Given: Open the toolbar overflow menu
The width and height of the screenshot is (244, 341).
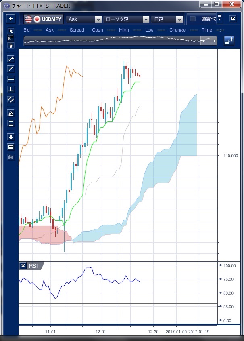Looking at the screenshot, I should click(x=219, y=17).
